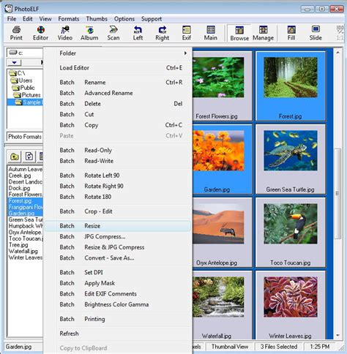
Task: Select Batch Rotate Left 90
Action: [118, 176]
